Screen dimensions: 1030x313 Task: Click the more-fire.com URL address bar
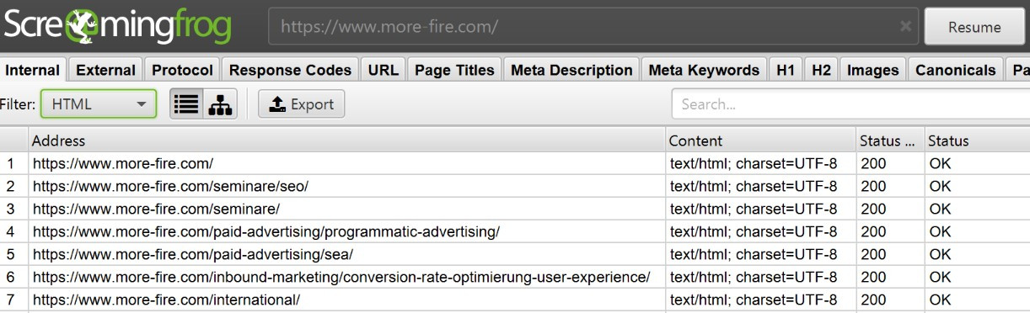click(x=582, y=26)
